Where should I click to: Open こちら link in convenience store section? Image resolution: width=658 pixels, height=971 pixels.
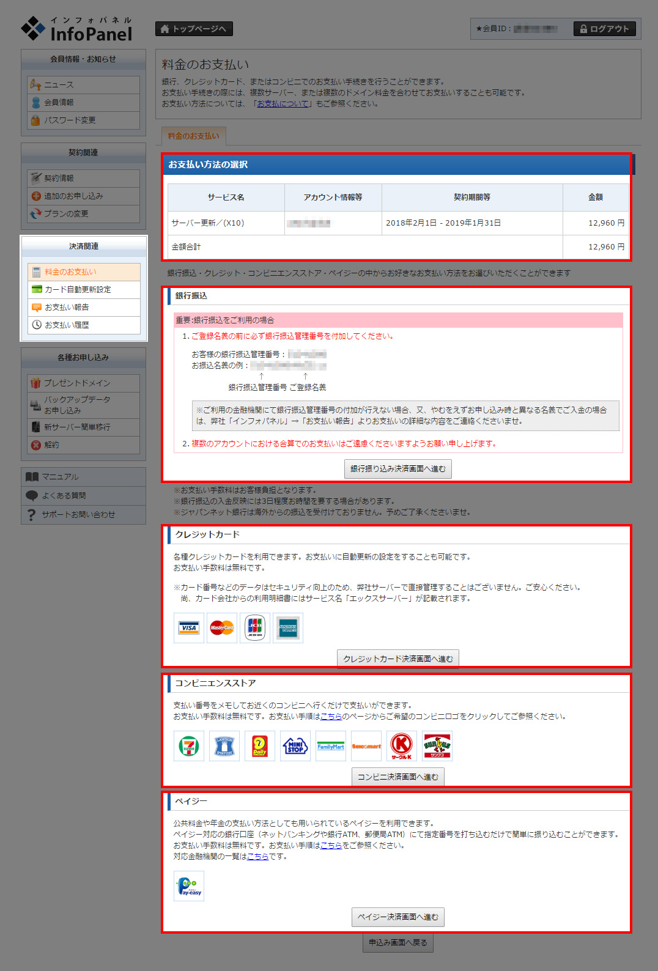[331, 716]
